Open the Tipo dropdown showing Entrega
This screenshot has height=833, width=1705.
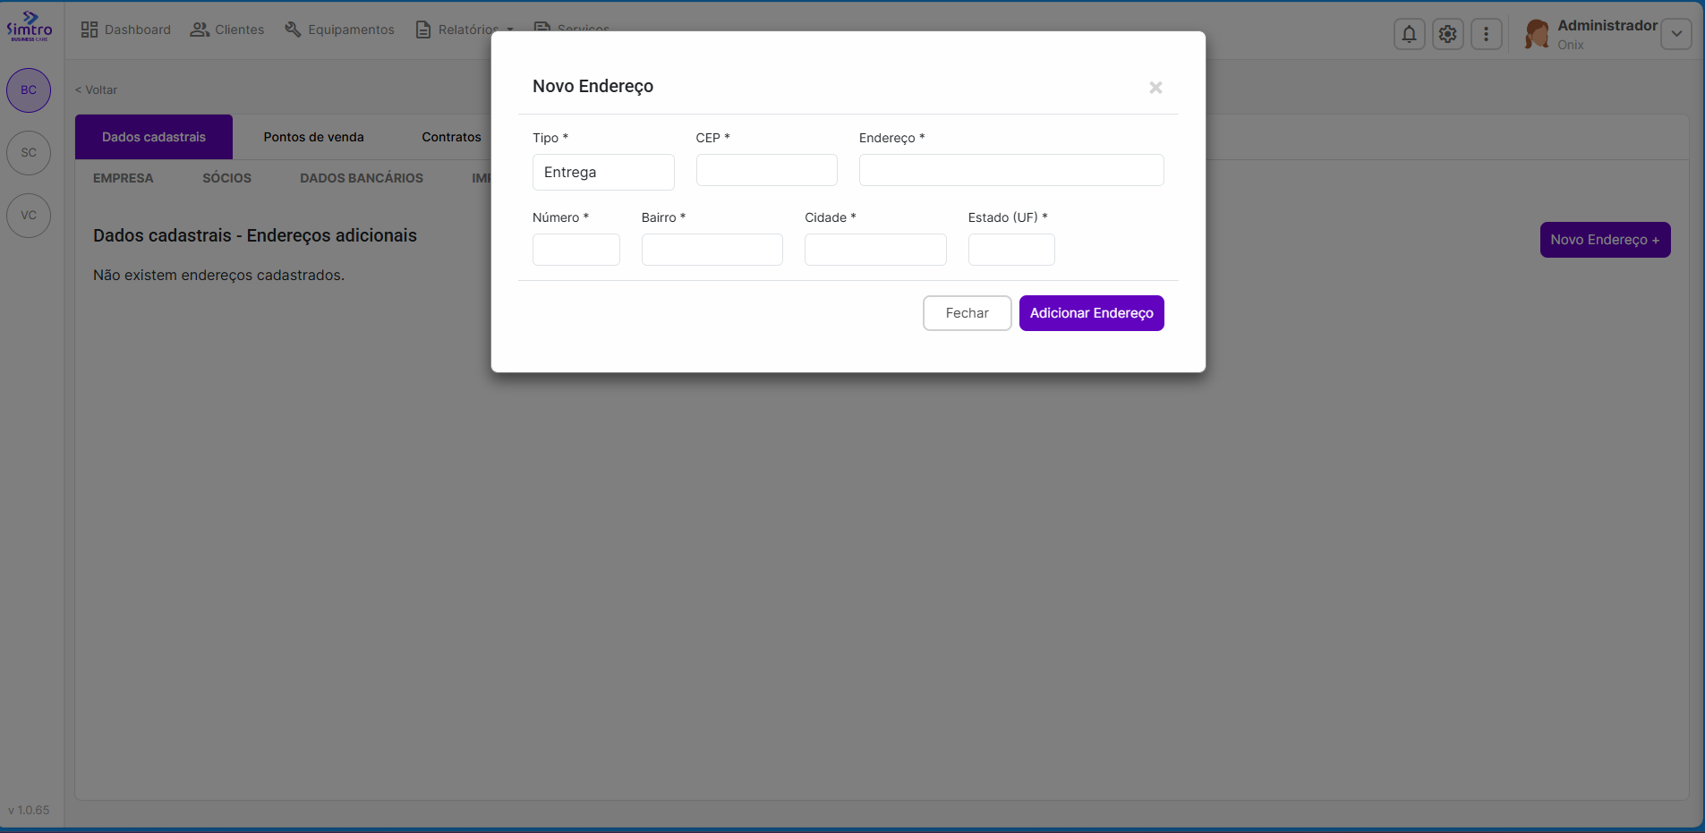[x=602, y=172]
